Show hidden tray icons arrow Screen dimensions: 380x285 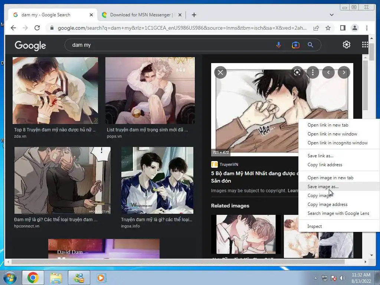coord(315,278)
